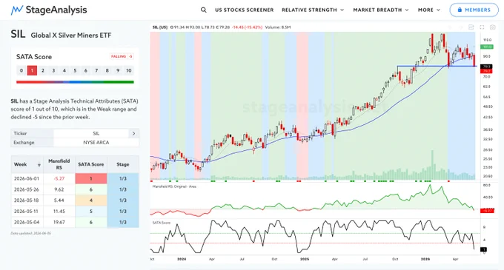Open the site search magnifier

pos(204,10)
